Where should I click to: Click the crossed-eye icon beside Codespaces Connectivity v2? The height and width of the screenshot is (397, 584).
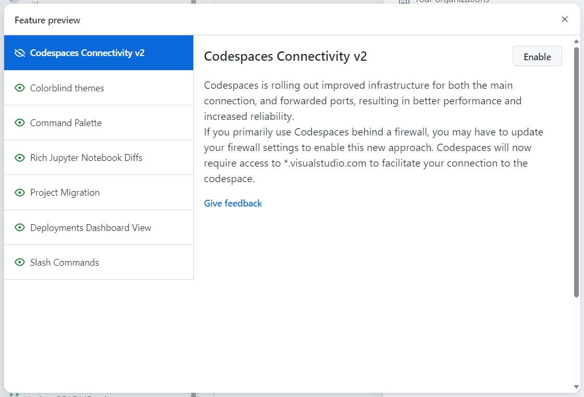point(20,52)
